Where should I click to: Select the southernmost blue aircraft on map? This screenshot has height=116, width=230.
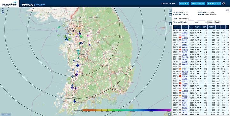click(74, 101)
